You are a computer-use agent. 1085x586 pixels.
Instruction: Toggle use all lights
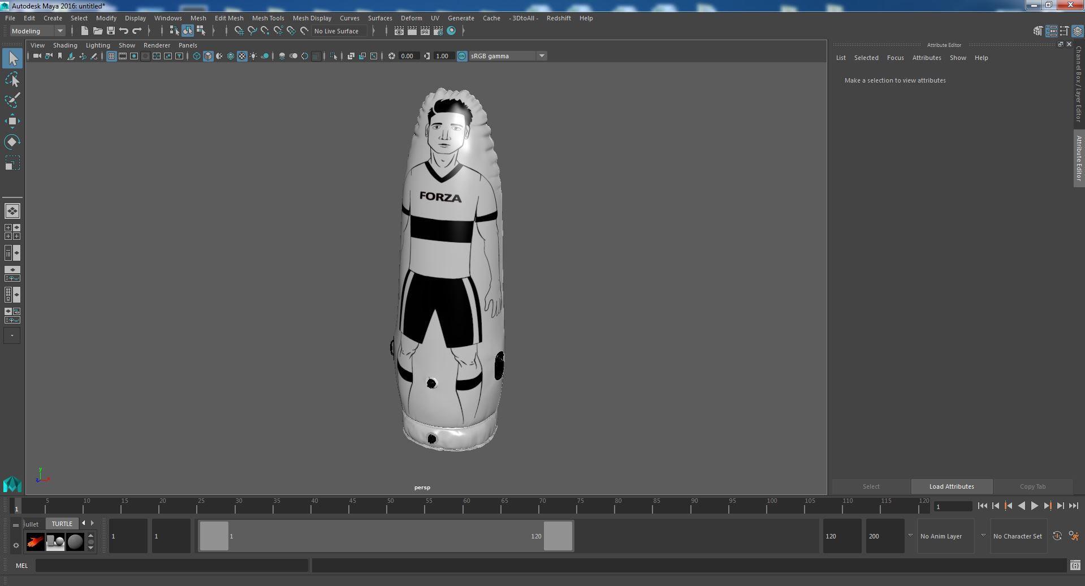[x=253, y=56]
